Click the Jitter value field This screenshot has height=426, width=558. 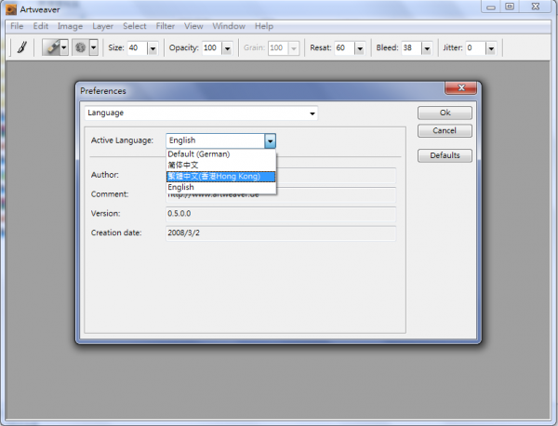point(475,47)
